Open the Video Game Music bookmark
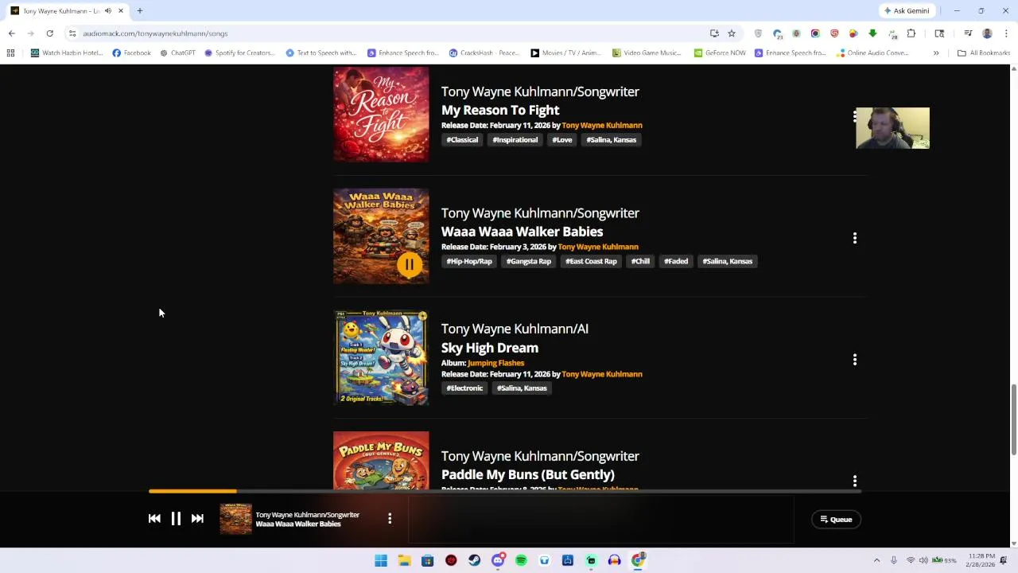The image size is (1018, 573). [647, 53]
